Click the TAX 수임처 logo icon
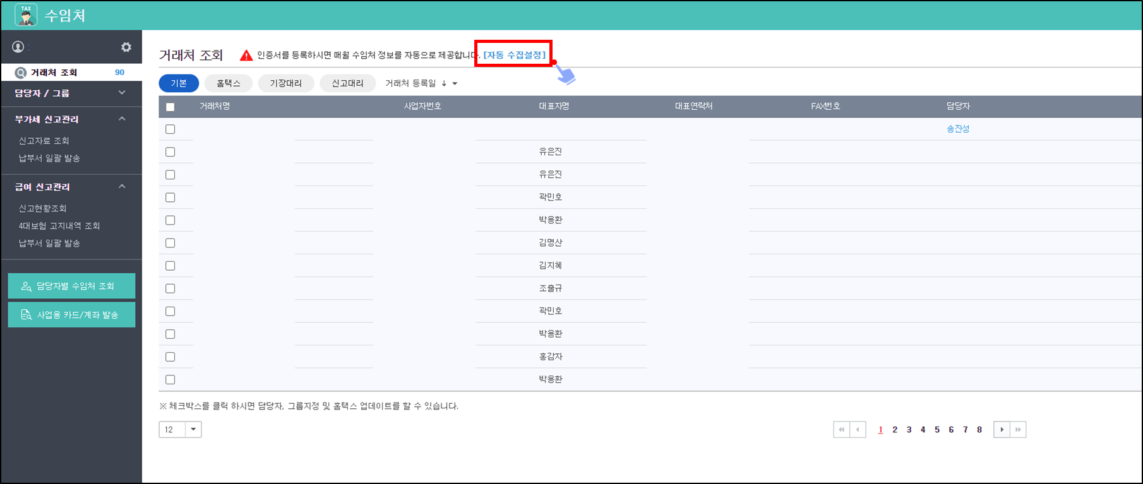 26,15
